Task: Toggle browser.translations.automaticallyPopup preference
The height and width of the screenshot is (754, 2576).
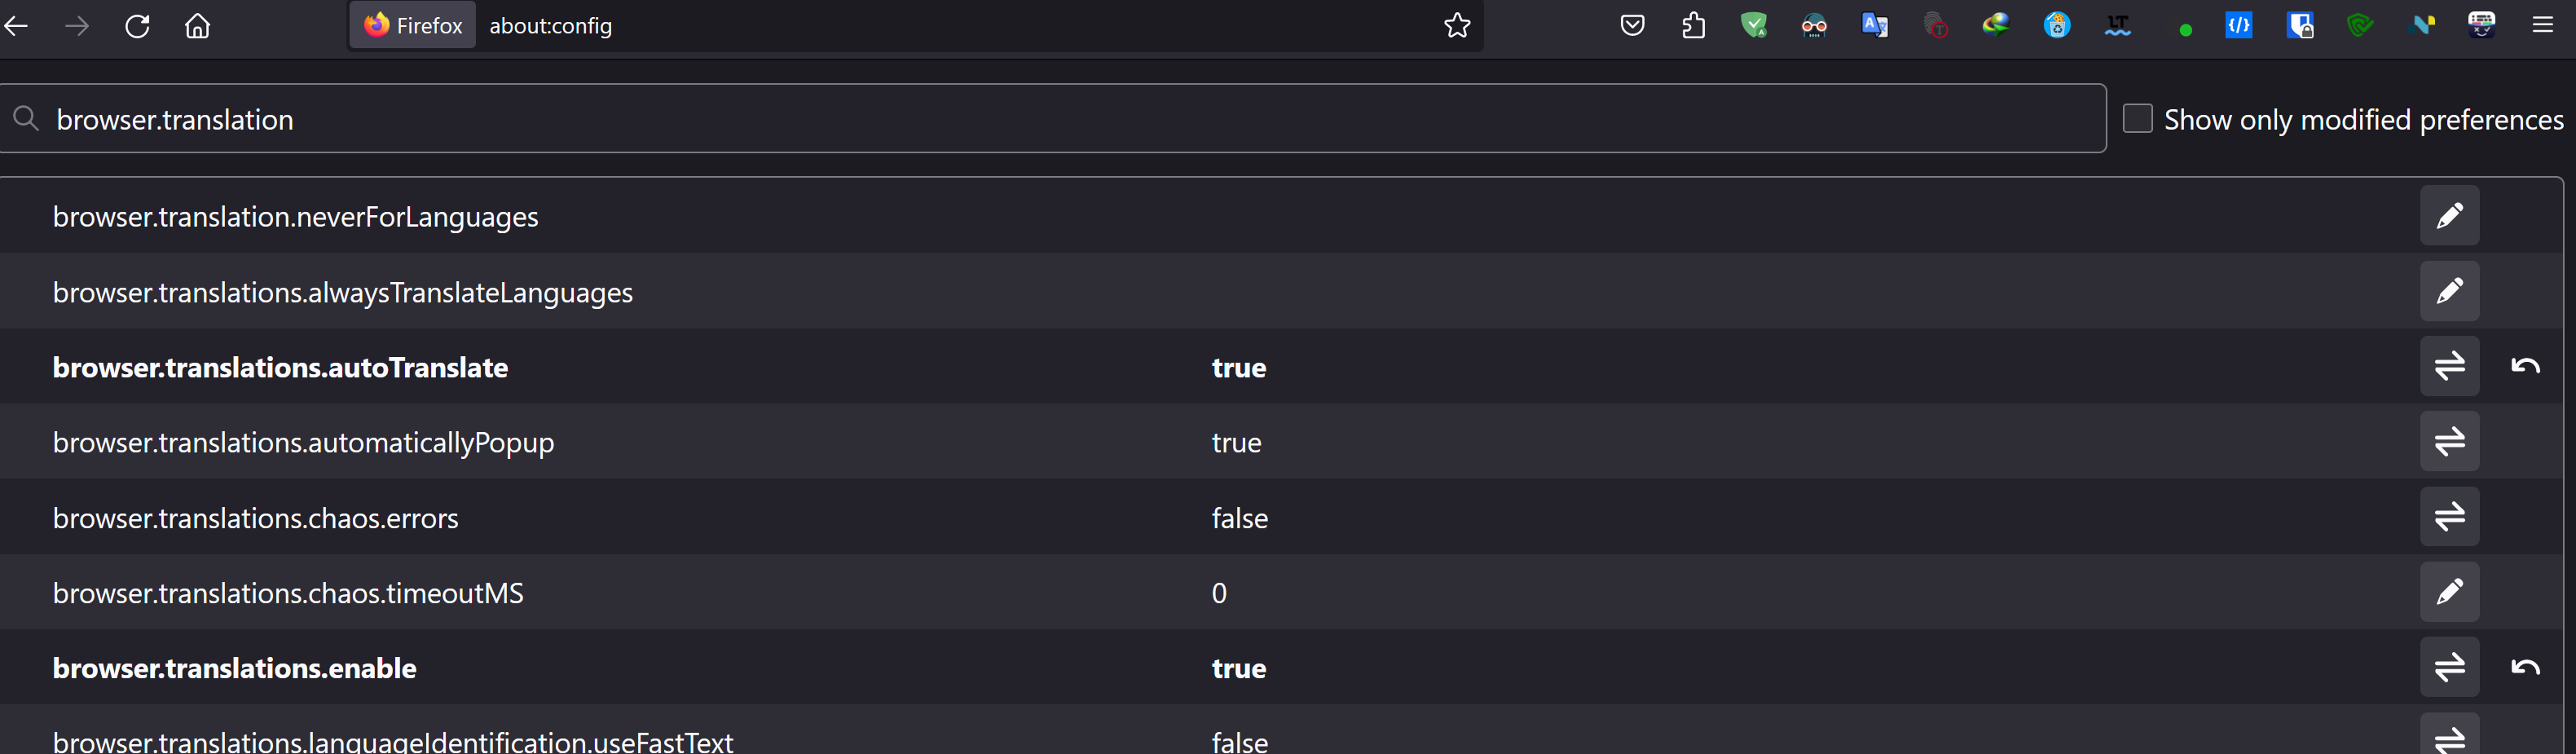Action: point(2449,442)
